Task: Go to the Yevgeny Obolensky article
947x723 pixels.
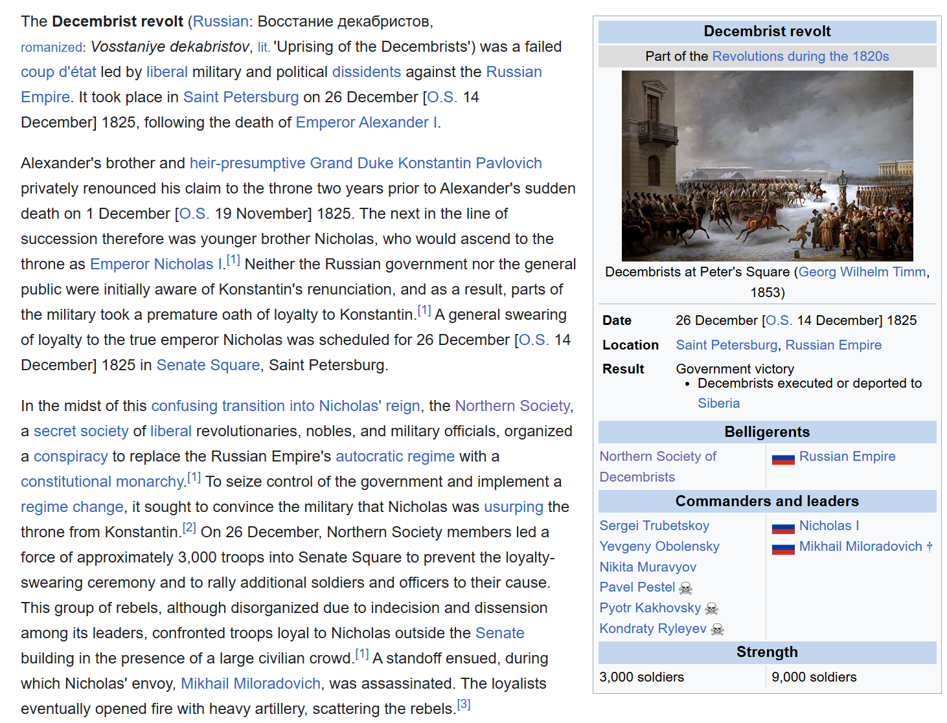Action: coord(659,546)
